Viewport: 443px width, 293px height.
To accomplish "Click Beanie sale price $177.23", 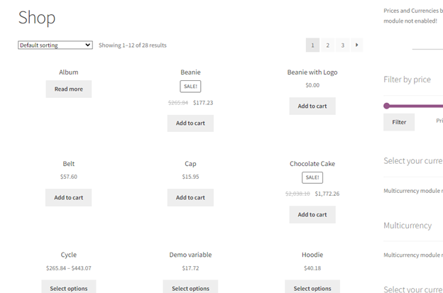I will [203, 103].
